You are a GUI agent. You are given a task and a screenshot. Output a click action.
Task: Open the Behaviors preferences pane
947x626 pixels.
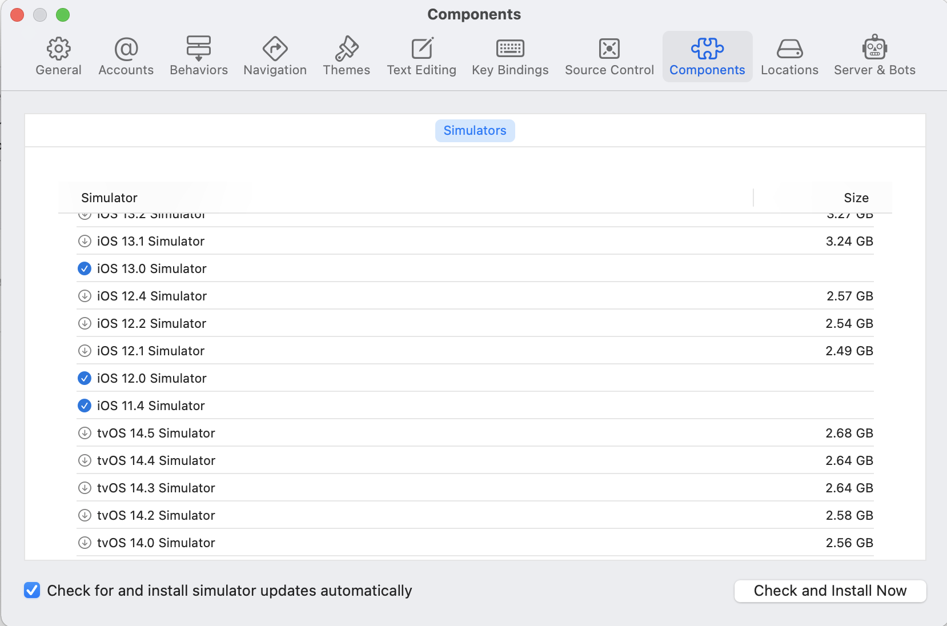tap(199, 57)
